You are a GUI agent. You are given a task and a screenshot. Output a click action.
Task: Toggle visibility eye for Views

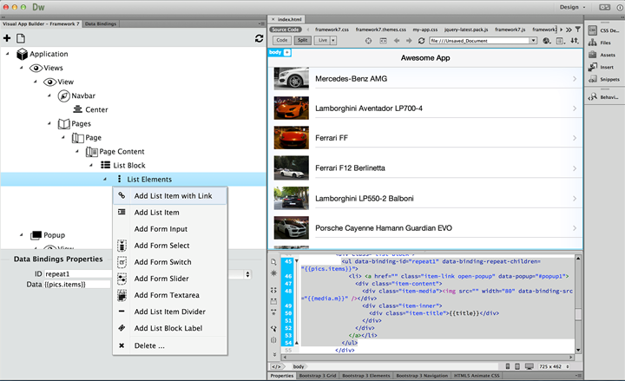[x=36, y=68]
